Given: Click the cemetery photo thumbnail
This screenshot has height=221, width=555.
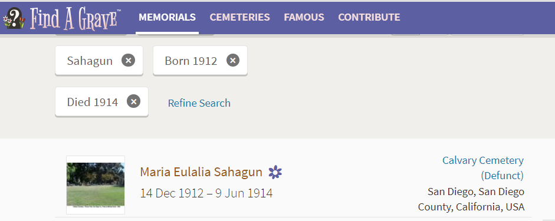Looking at the screenshot, I should (x=96, y=185).
